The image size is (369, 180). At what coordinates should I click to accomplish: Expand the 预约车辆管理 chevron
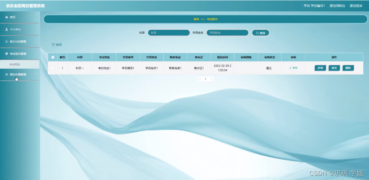(36, 74)
